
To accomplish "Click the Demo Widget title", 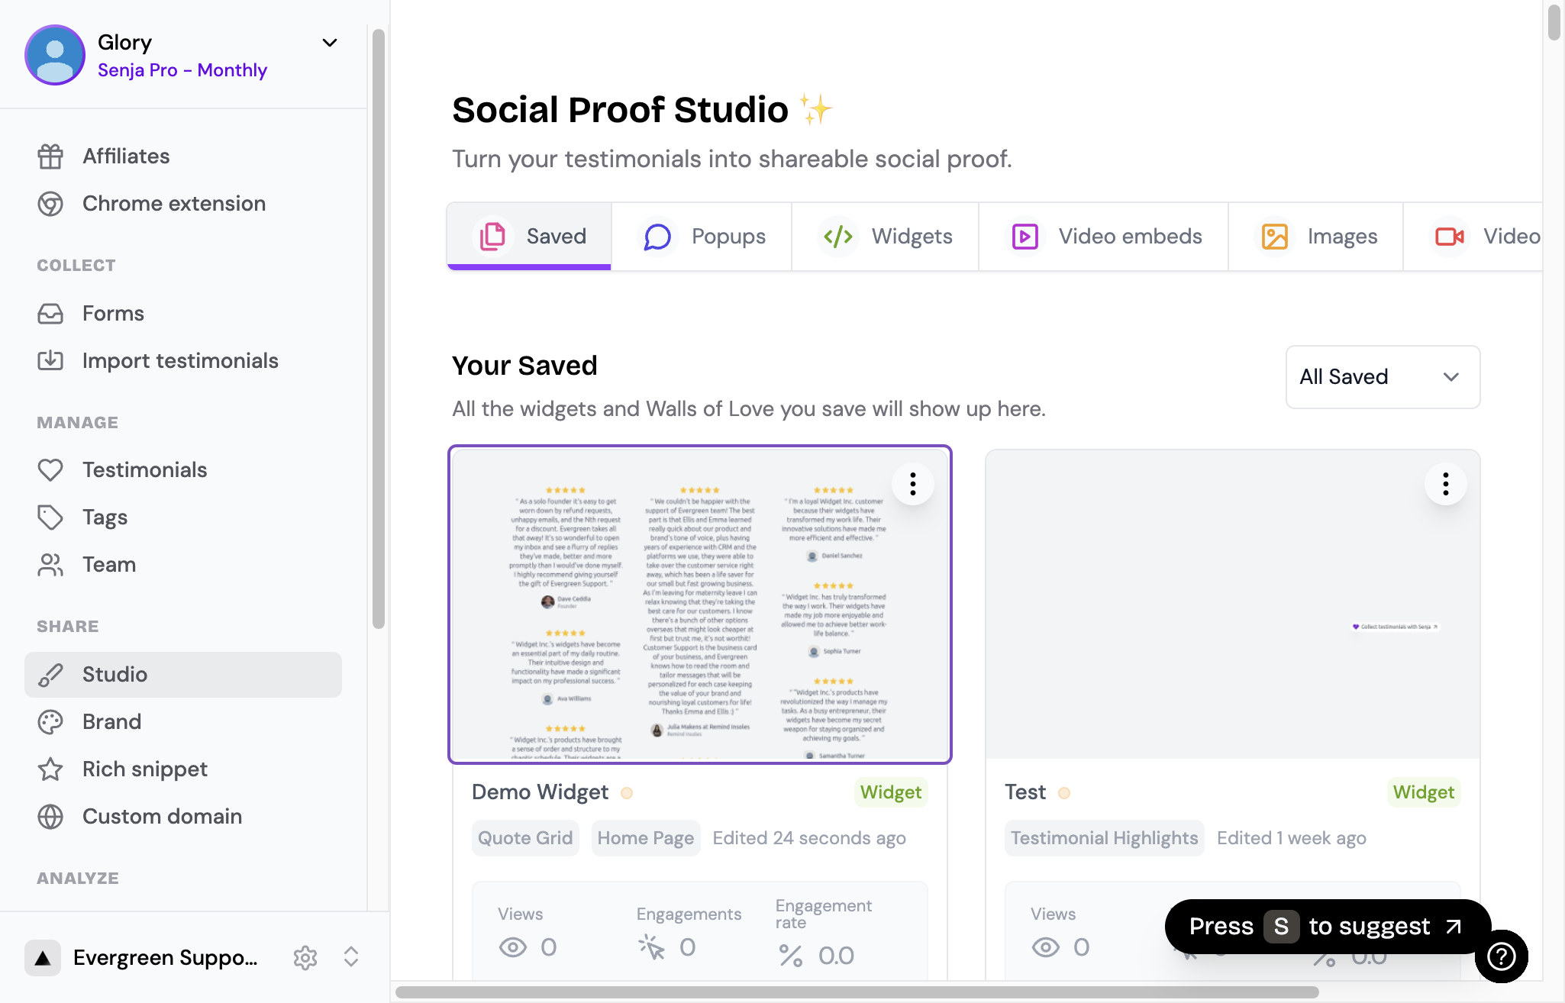I will pos(540,792).
